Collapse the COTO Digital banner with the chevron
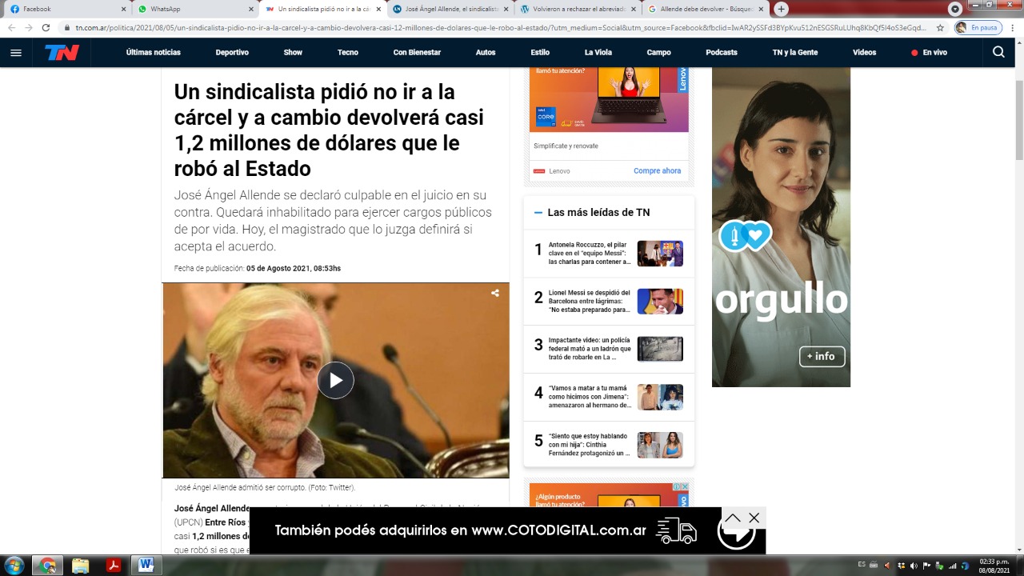Screen dimensions: 1024x576 (733, 518)
